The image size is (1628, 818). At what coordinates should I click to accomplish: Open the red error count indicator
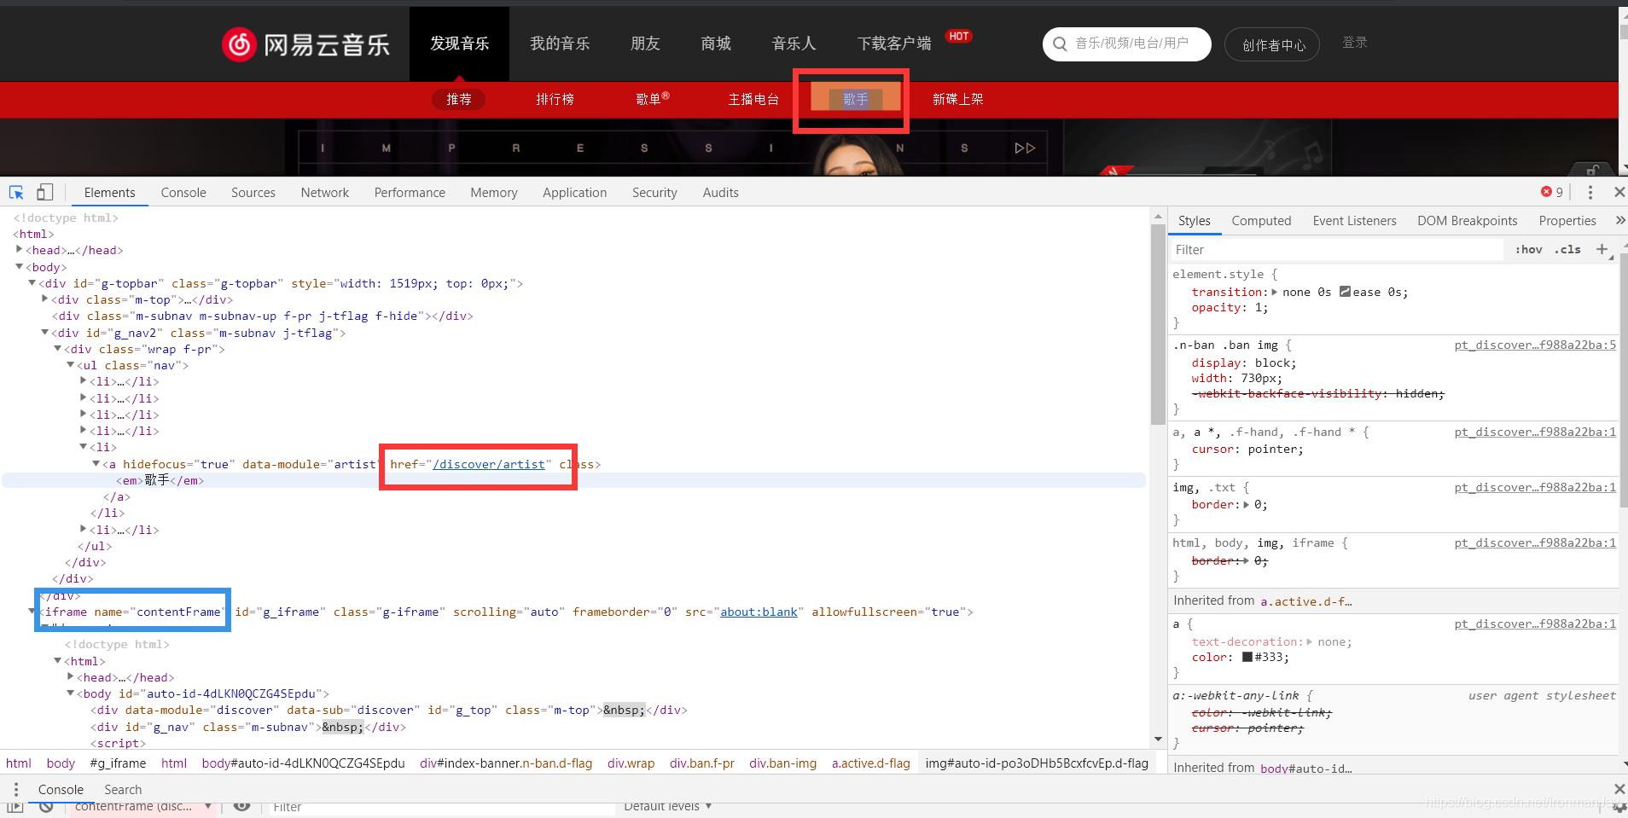[1552, 192]
